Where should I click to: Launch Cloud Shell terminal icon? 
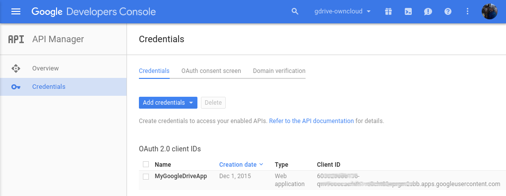tap(408, 11)
